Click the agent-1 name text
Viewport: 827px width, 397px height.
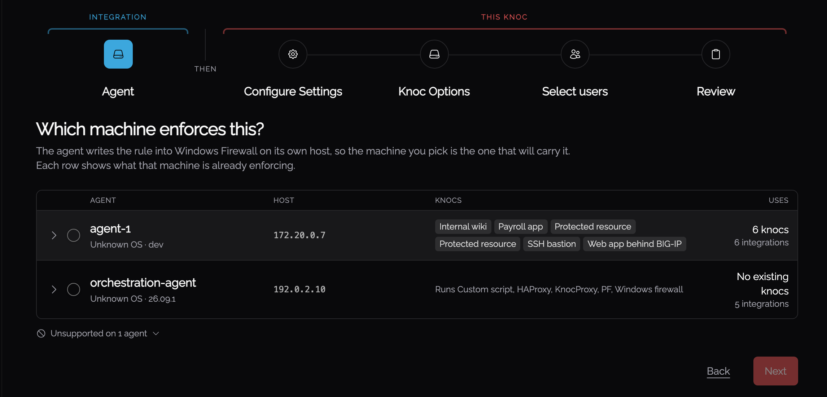pos(110,229)
